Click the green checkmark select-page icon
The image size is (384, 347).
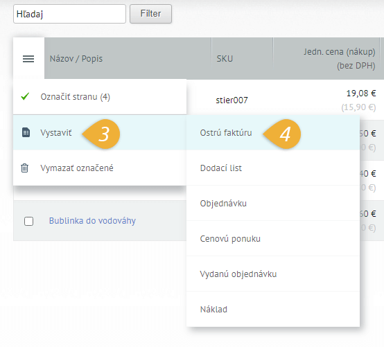point(25,96)
